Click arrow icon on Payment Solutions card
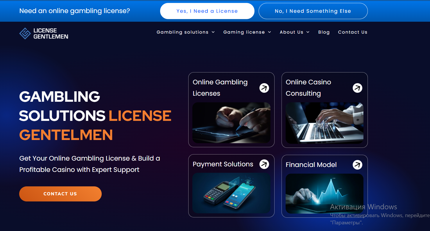 coord(264,164)
